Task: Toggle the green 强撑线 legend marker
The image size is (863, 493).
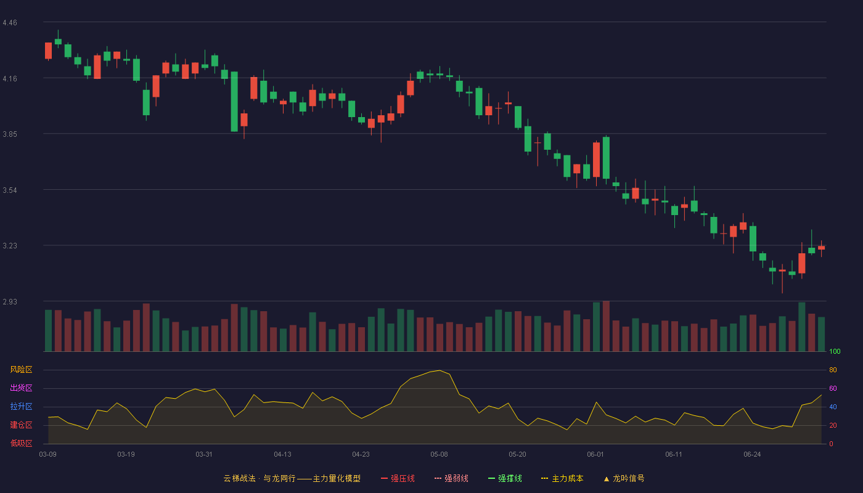Action: 491,478
